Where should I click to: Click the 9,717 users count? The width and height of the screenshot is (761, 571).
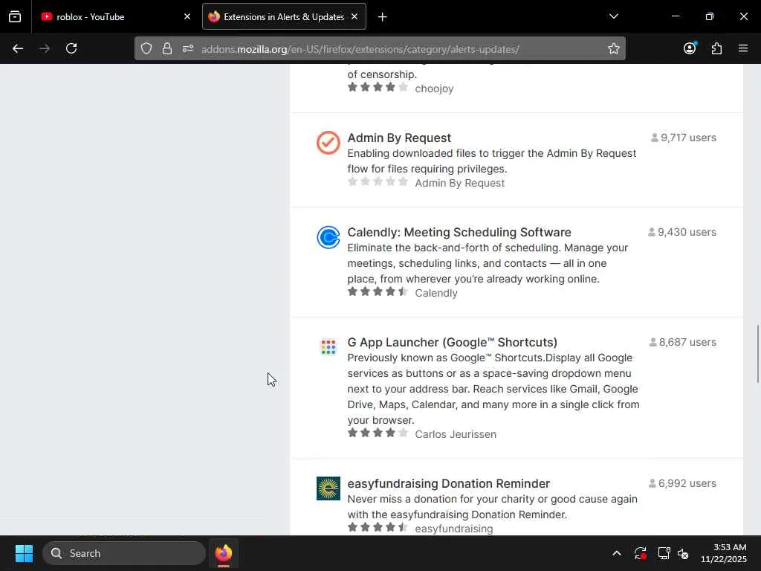click(x=684, y=138)
